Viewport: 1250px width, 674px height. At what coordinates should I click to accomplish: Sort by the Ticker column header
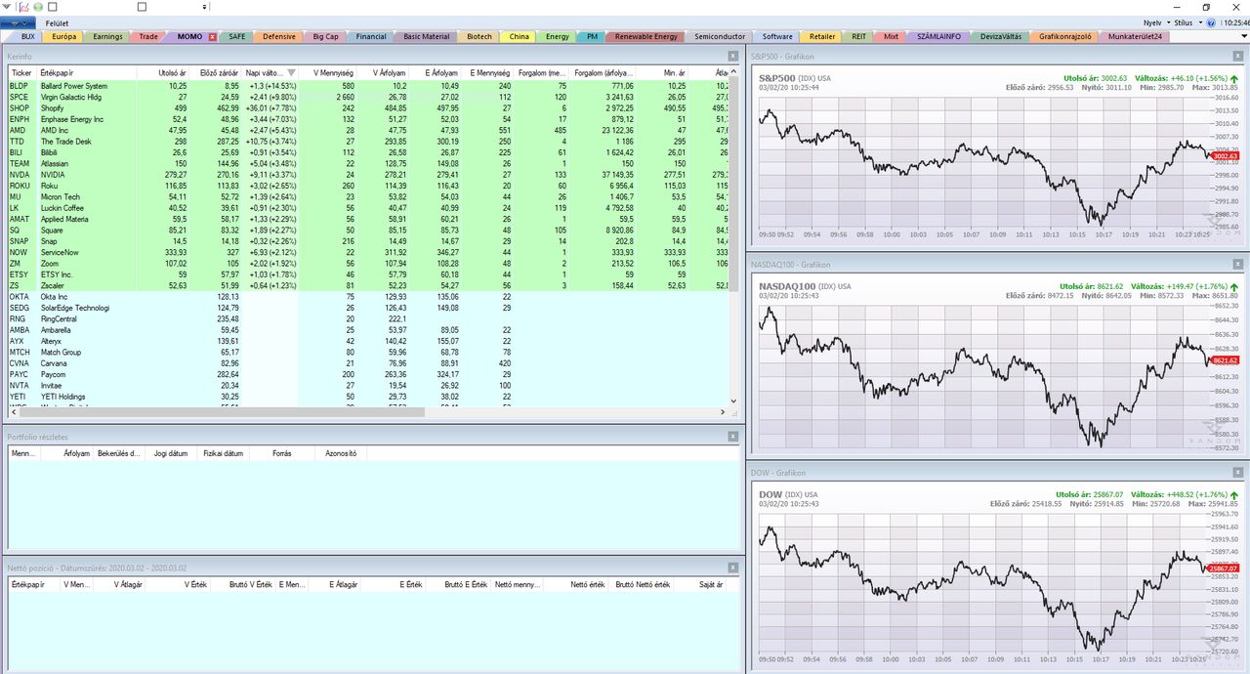[21, 73]
